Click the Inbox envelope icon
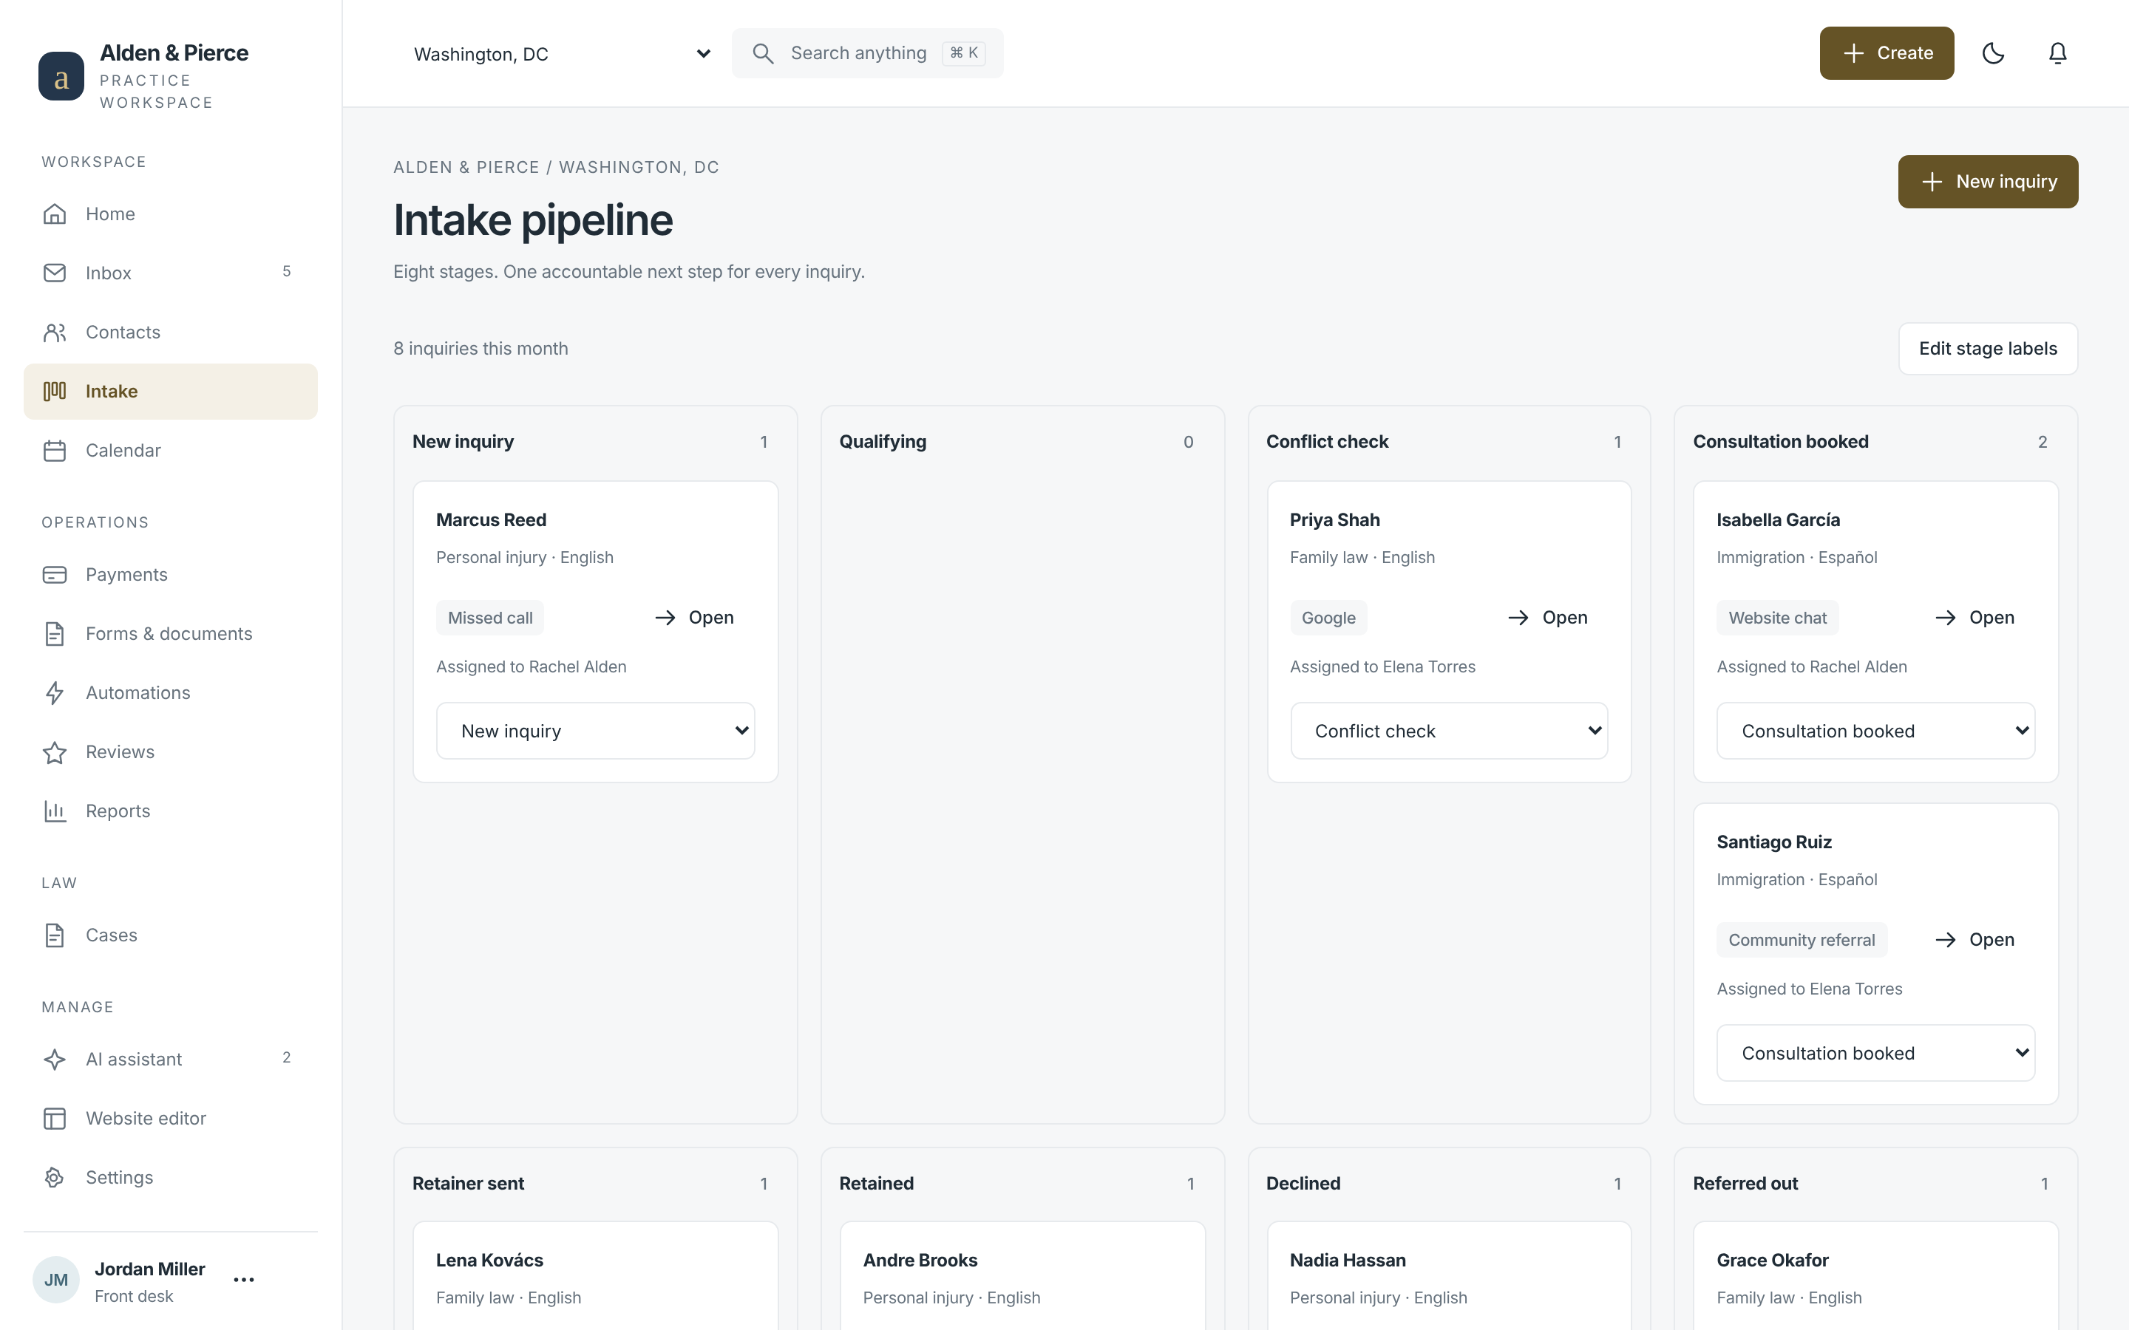 pyautogui.click(x=55, y=273)
